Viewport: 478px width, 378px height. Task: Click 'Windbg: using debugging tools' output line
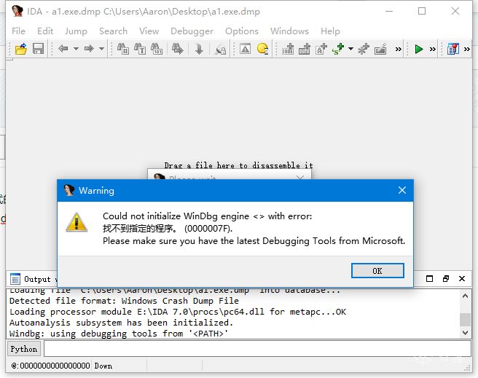click(119, 334)
